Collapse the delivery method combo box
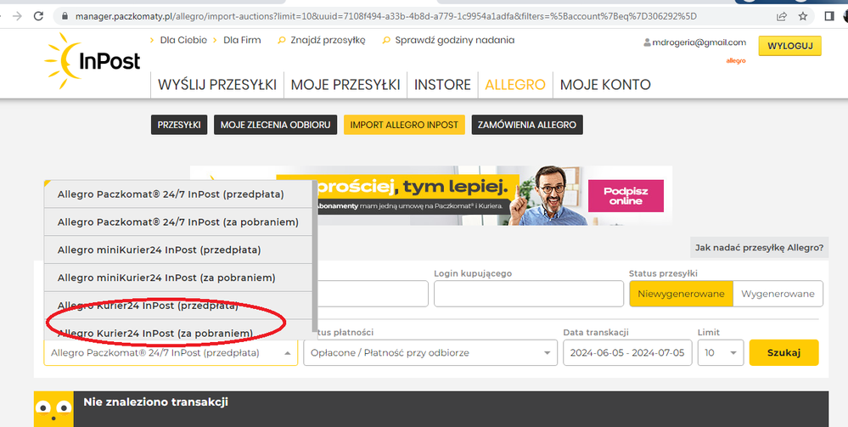Viewport: 848px width, 427px height. click(x=171, y=353)
